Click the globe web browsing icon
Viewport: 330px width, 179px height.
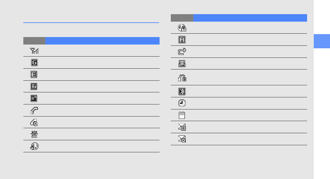tap(34, 146)
